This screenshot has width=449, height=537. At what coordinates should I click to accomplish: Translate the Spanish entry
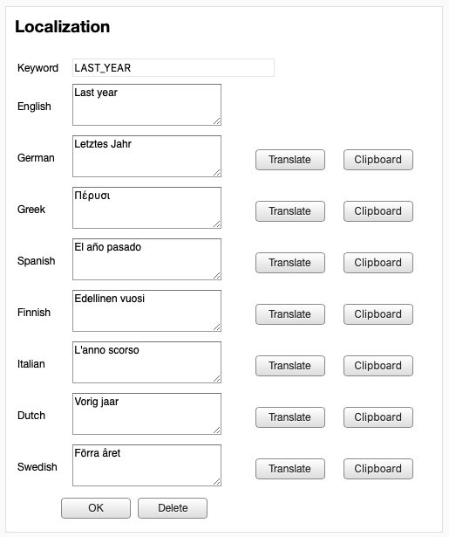[290, 263]
